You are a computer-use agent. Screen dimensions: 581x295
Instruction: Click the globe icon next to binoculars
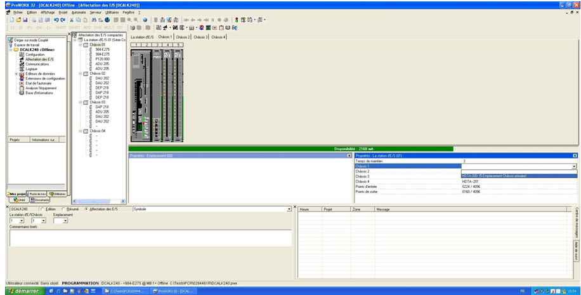click(x=107, y=20)
